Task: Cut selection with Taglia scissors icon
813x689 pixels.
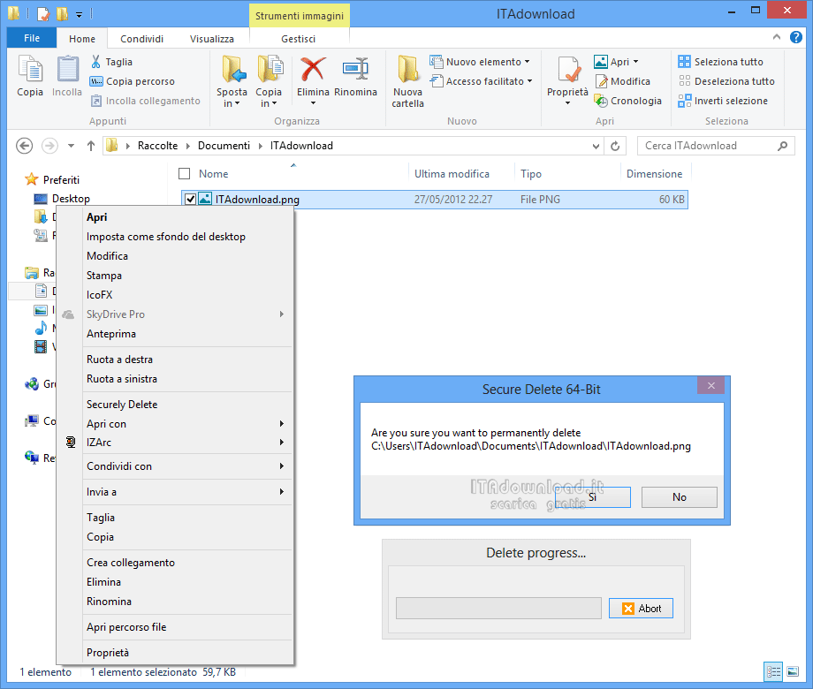Action: click(x=96, y=62)
